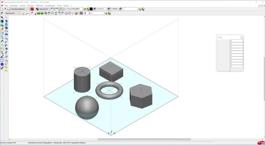The image size is (265, 145).
Task: Select the arrow pointer tool
Action: (2, 18)
